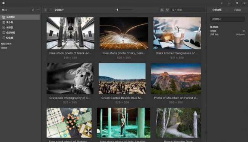Screen dimensions: 248x142
Task: Go back with the left arrow button
Action: tap(45, 10)
